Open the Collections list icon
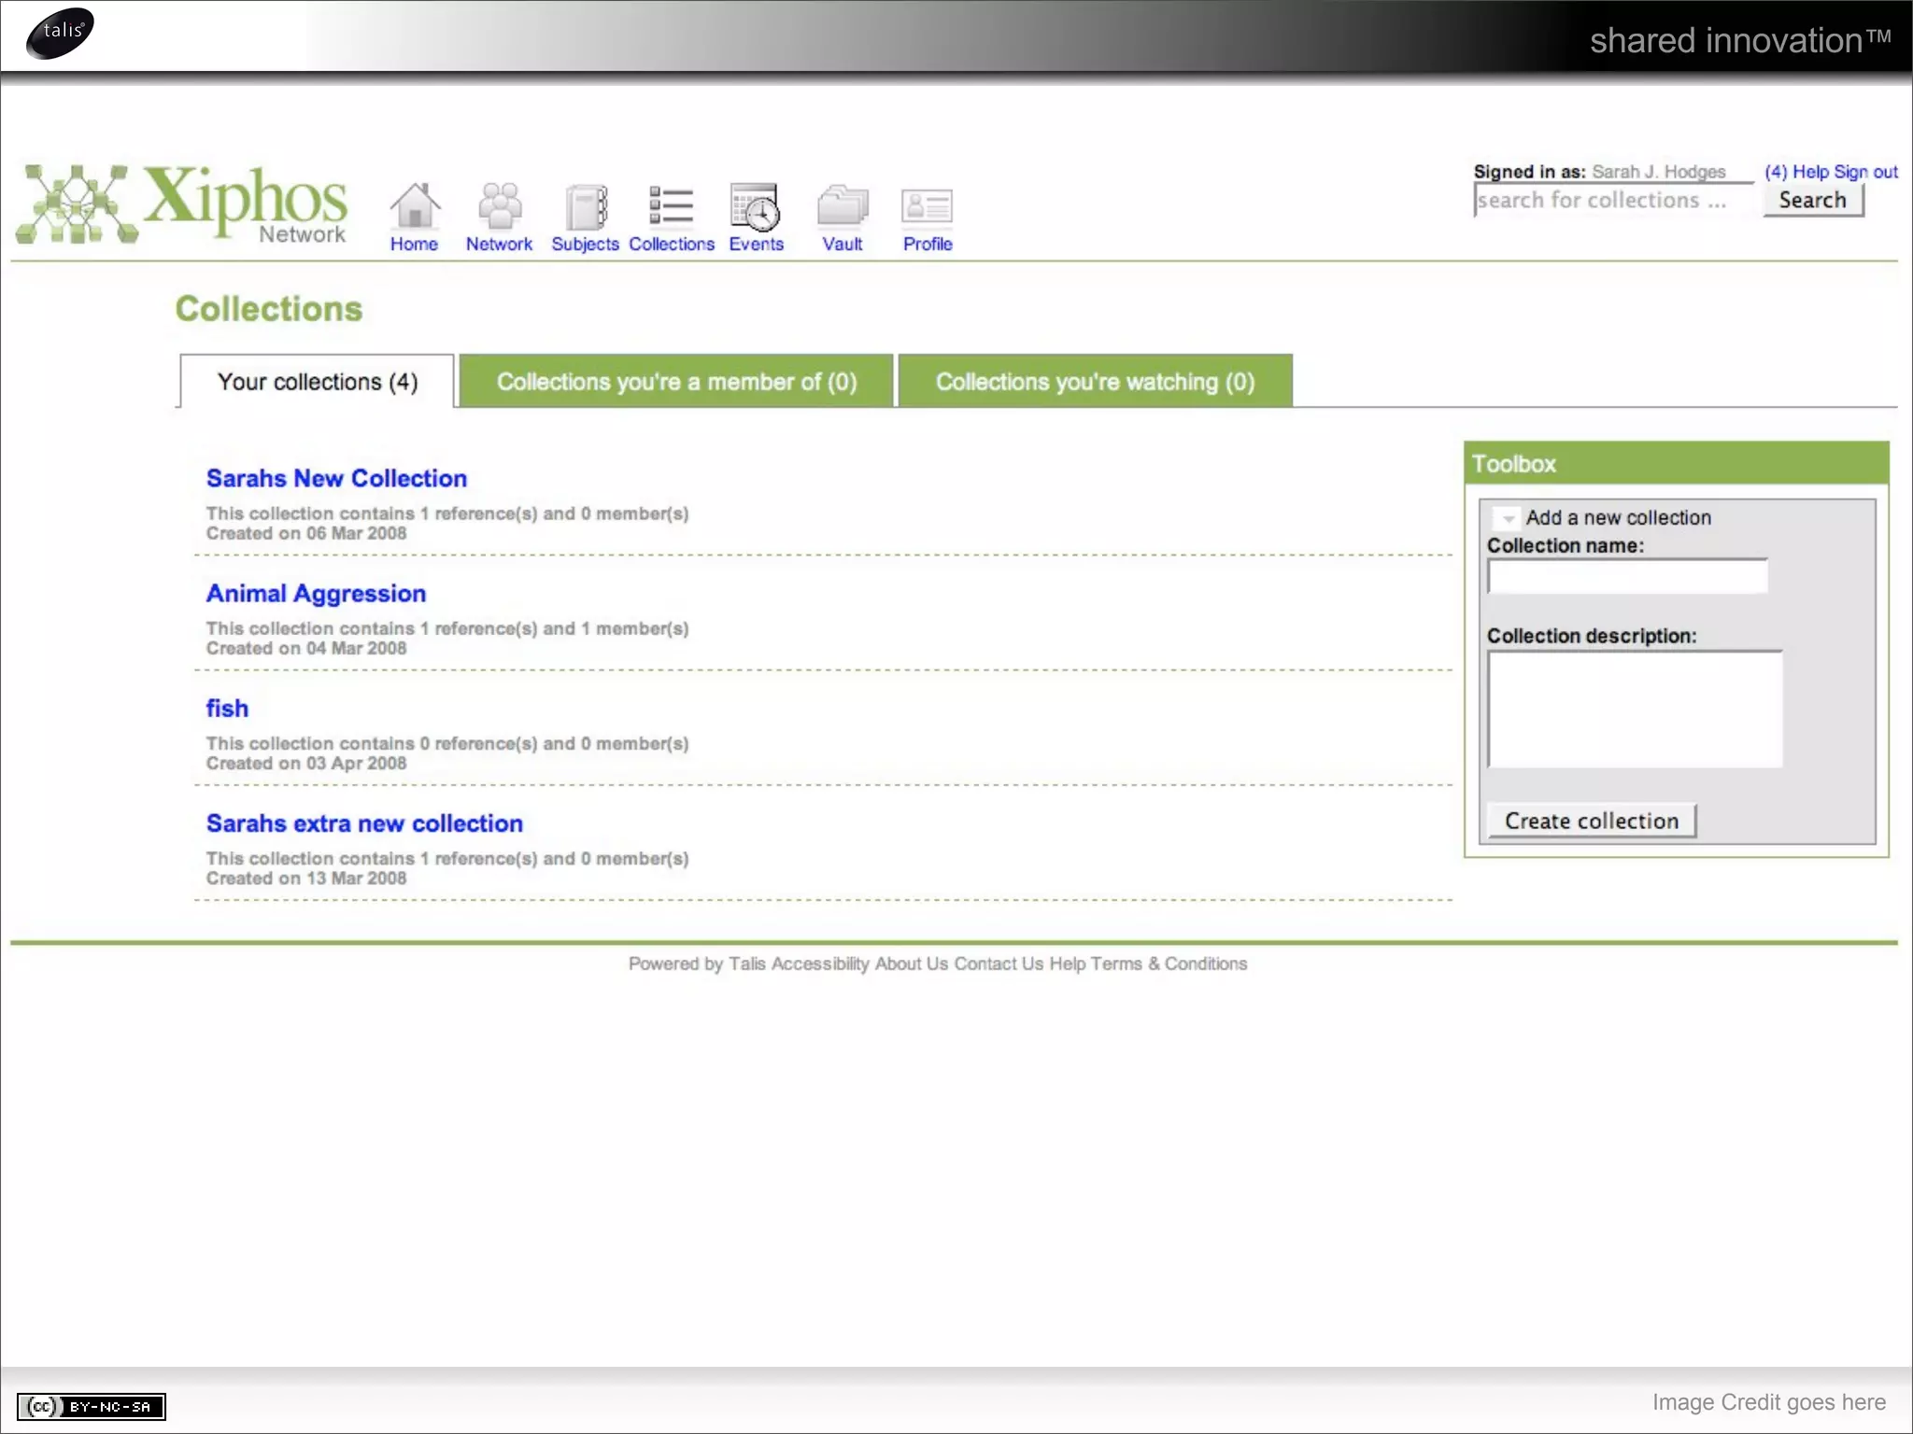Viewport: 1913px width, 1434px height. coord(671,205)
